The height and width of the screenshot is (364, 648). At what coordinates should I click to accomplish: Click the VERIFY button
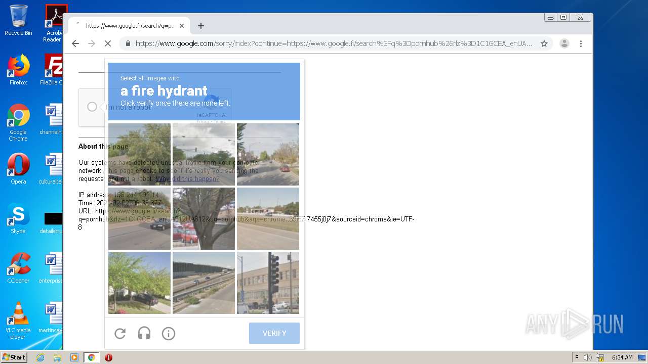(274, 333)
